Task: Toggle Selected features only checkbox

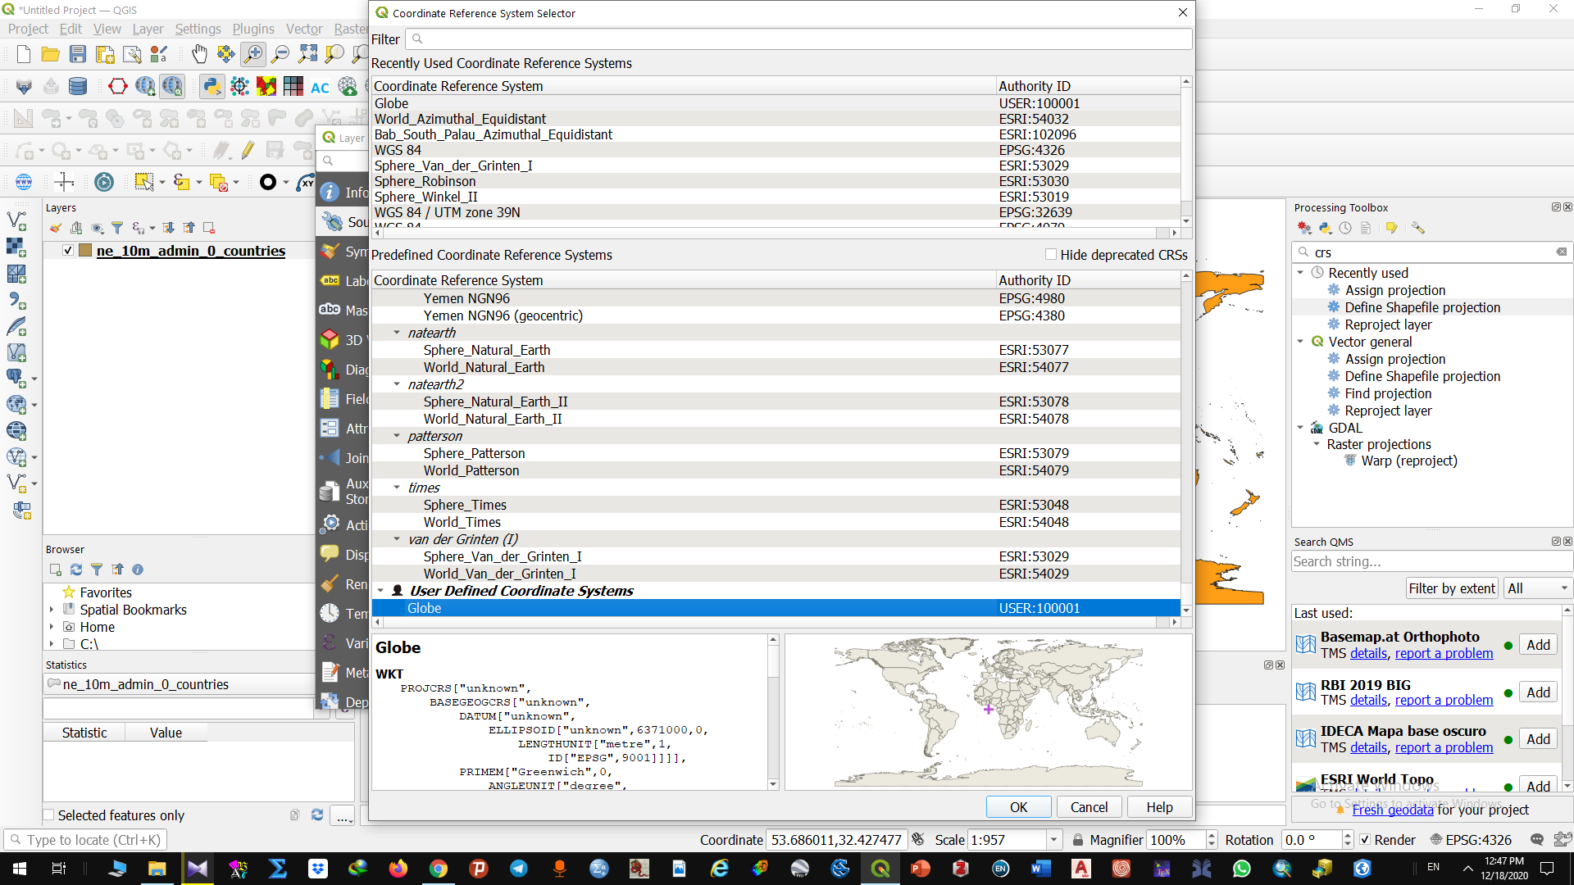Action: pyautogui.click(x=51, y=815)
